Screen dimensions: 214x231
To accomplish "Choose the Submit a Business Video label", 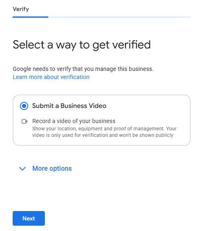I will click(x=69, y=106).
